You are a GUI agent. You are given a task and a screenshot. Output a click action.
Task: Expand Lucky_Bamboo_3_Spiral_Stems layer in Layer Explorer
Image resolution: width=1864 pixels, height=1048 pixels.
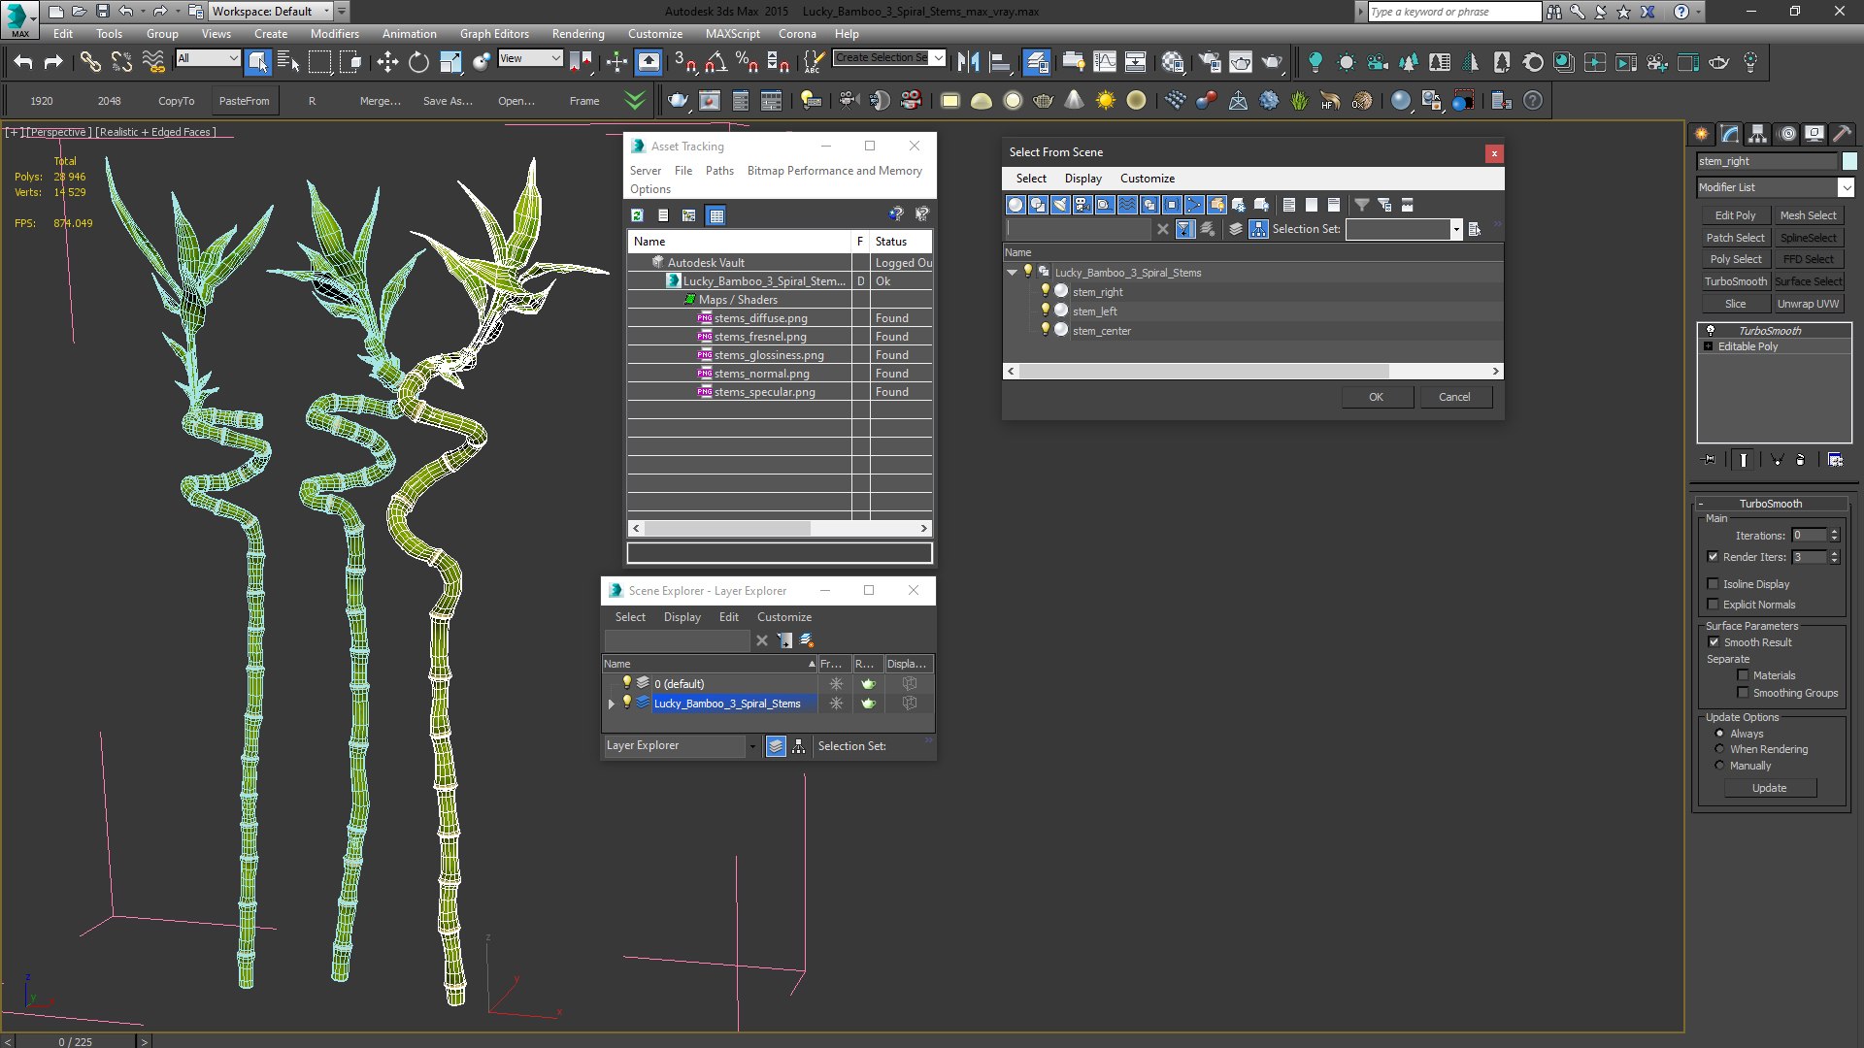click(612, 704)
